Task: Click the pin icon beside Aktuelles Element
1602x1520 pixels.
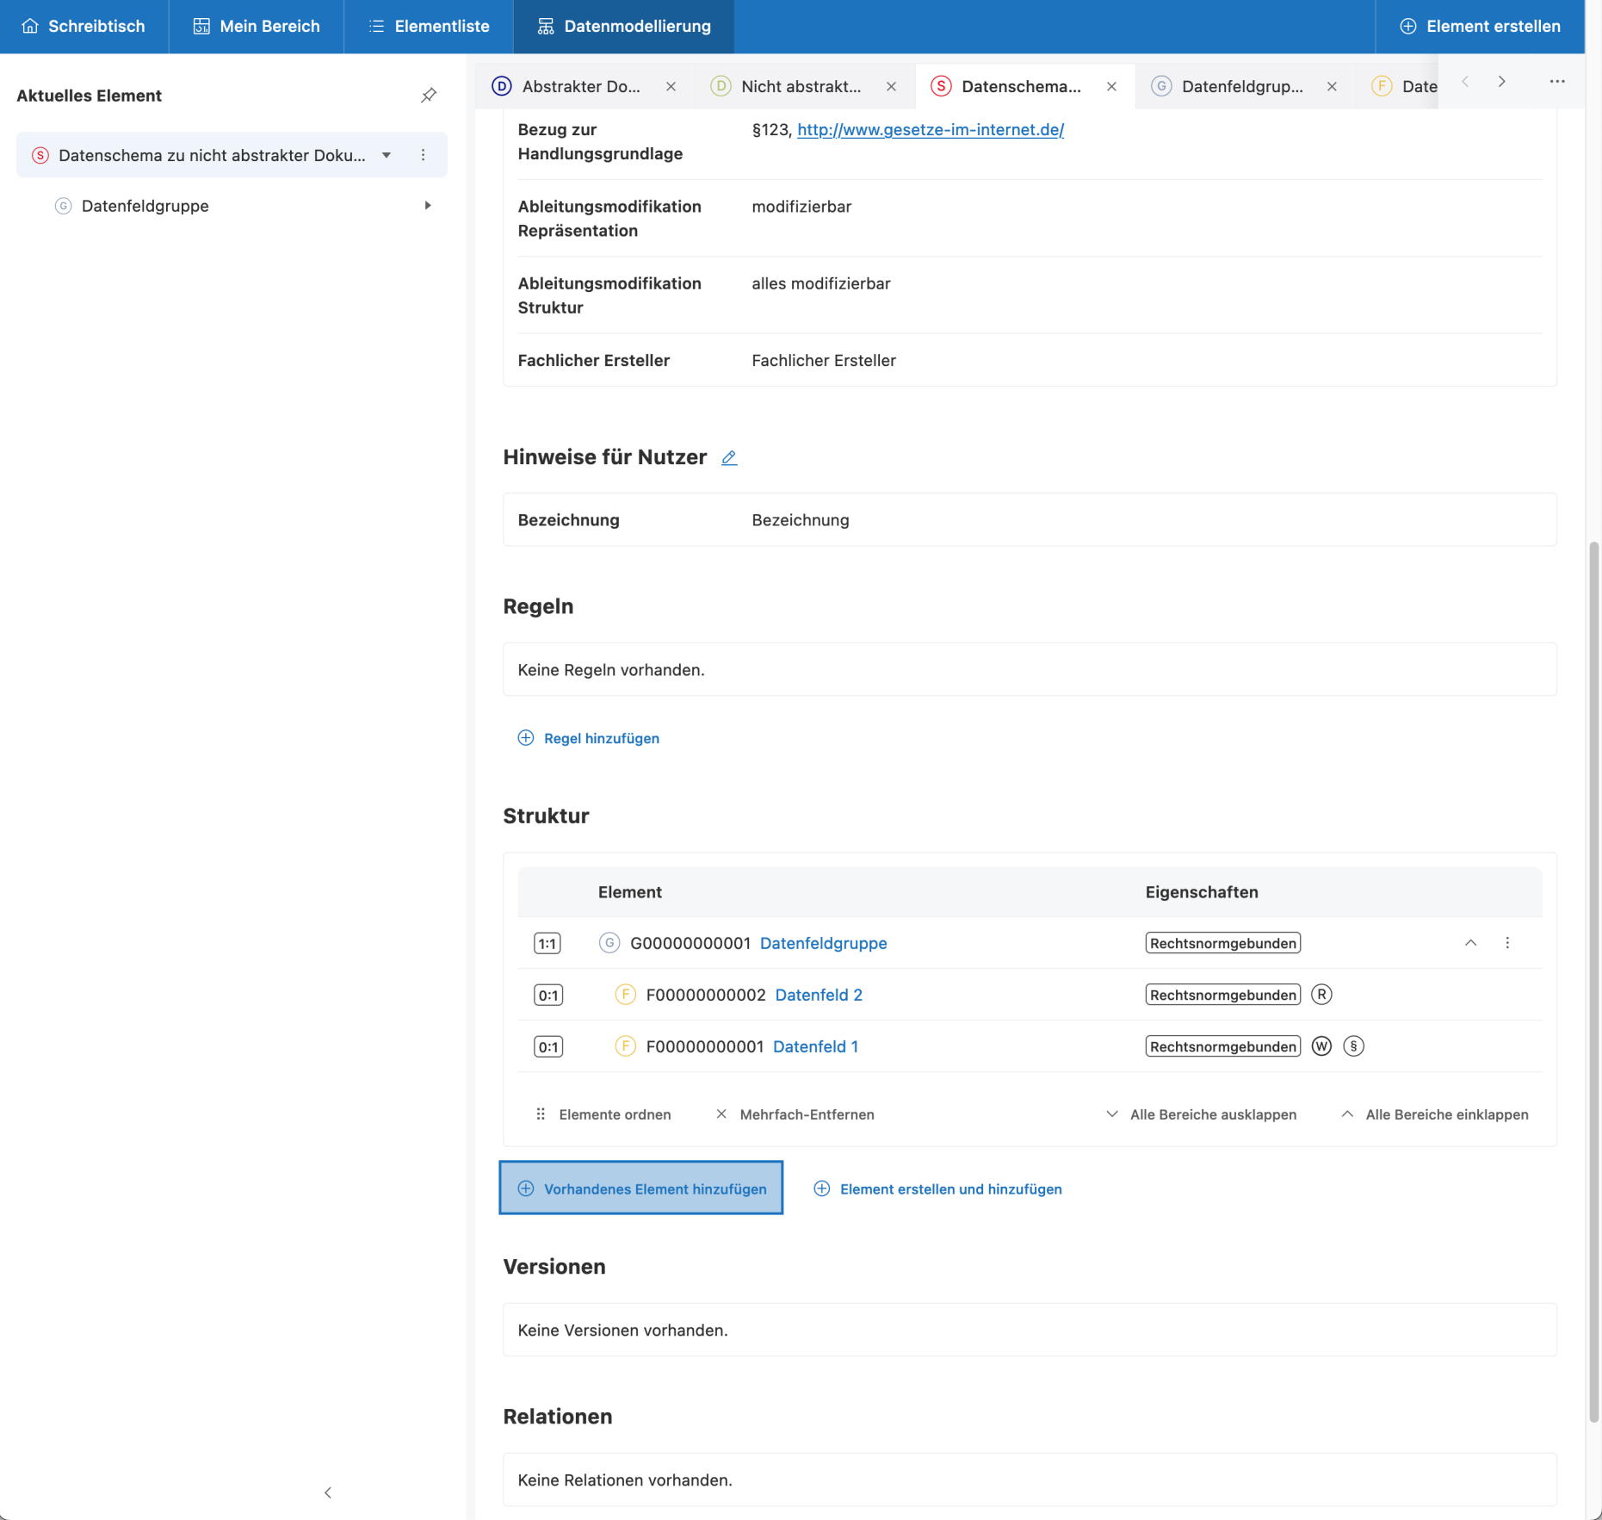Action: [x=429, y=96]
